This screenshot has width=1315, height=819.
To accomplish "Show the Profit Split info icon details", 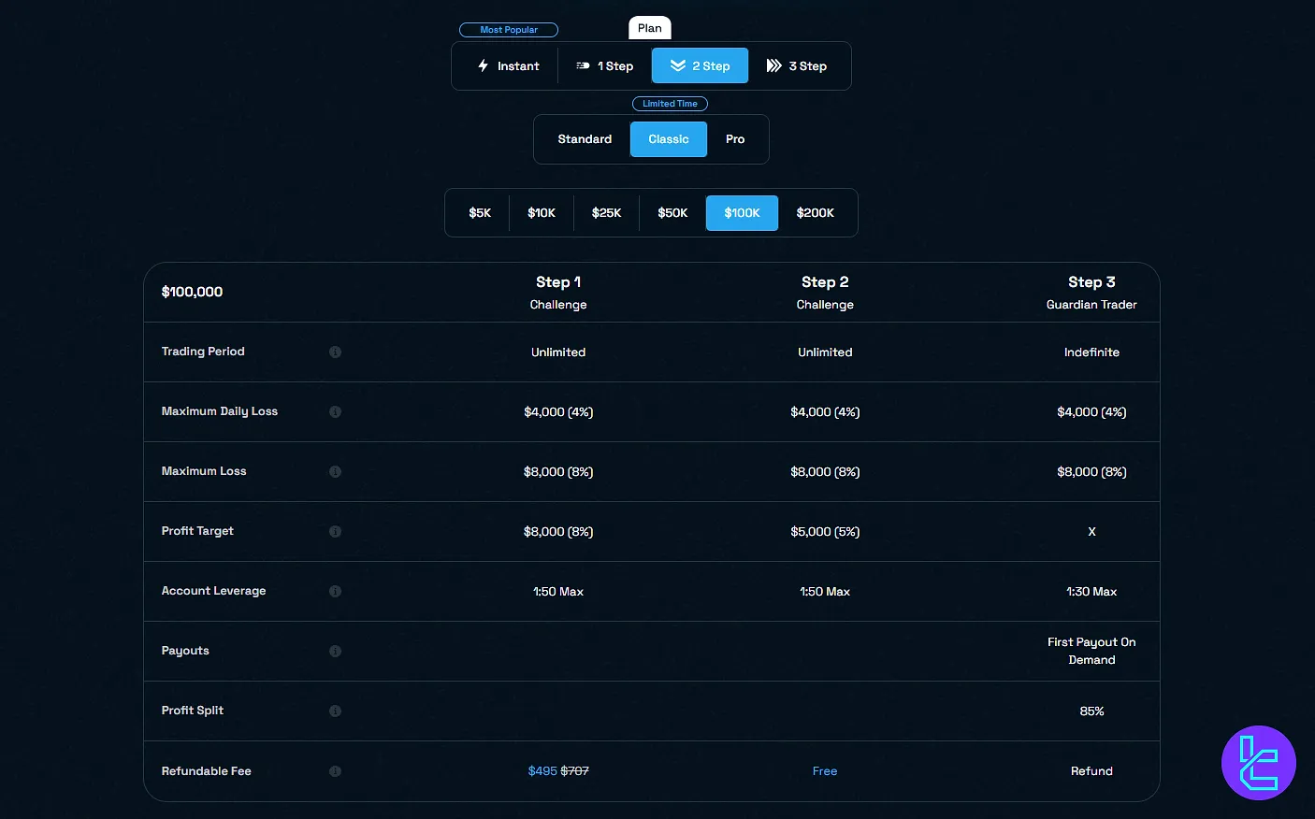I will (x=335, y=711).
